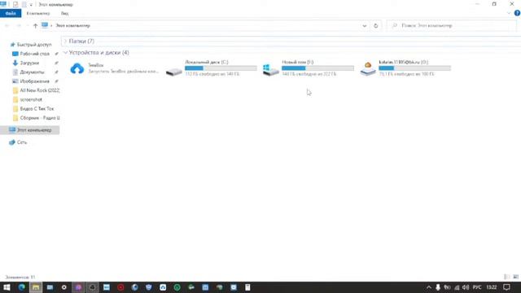
Task: Open the Сборник - Радио folder
Action: [40, 118]
